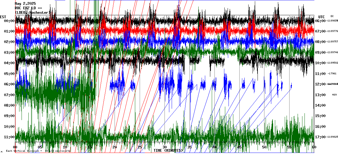Click the (LDEO, Rochester) network label
This screenshot has height=155, width=338.
point(33,13)
